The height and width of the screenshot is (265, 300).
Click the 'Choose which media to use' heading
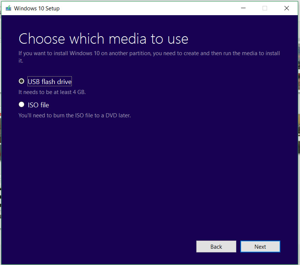click(x=103, y=38)
